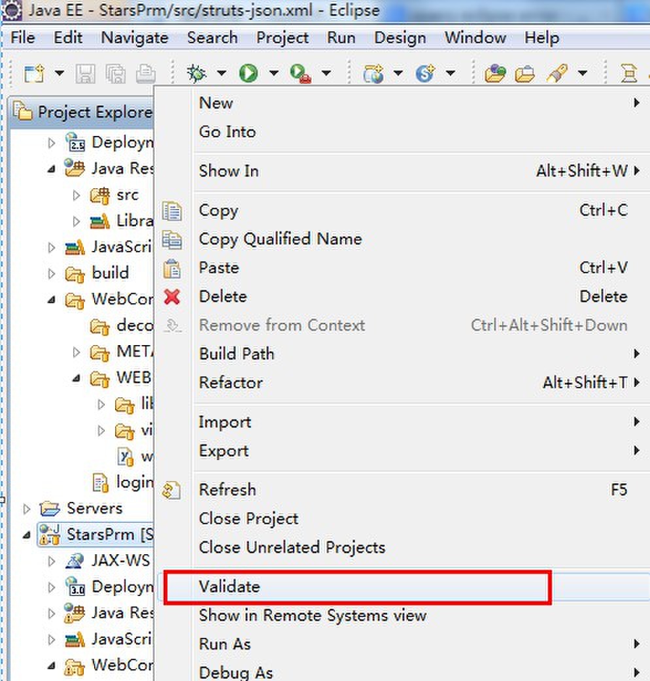
Task: Open the dropdown arrow beside the flashlight Search icon
Action: [x=583, y=73]
